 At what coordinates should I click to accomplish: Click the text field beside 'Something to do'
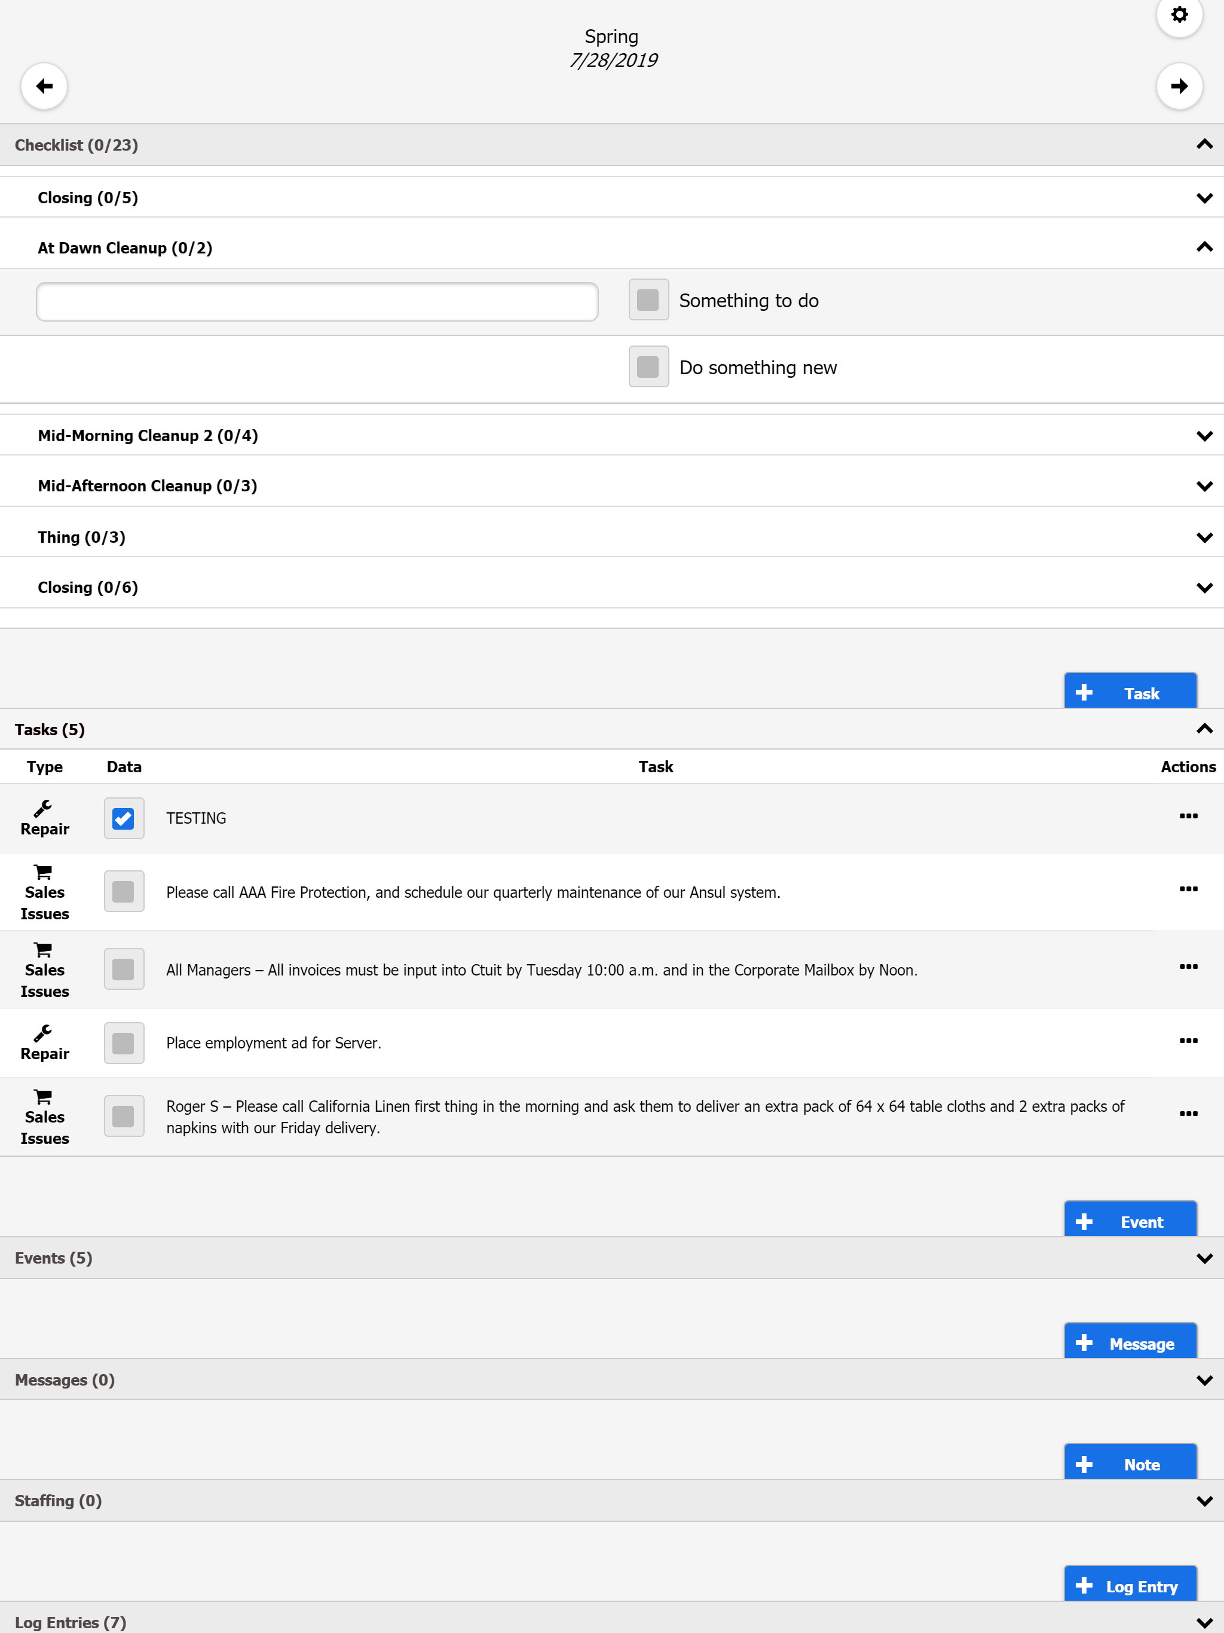pos(317,301)
